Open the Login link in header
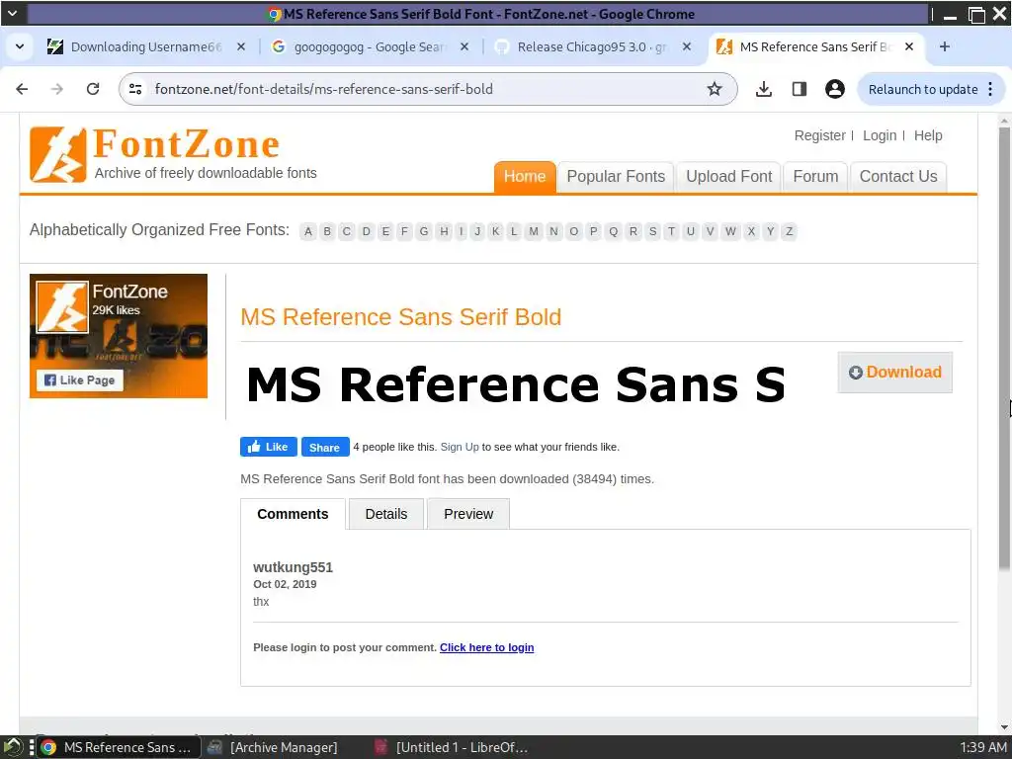Image resolution: width=1012 pixels, height=759 pixels. 879,135
